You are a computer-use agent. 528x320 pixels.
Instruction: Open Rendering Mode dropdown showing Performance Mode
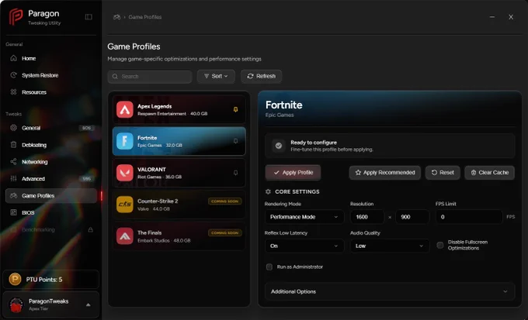pyautogui.click(x=304, y=217)
